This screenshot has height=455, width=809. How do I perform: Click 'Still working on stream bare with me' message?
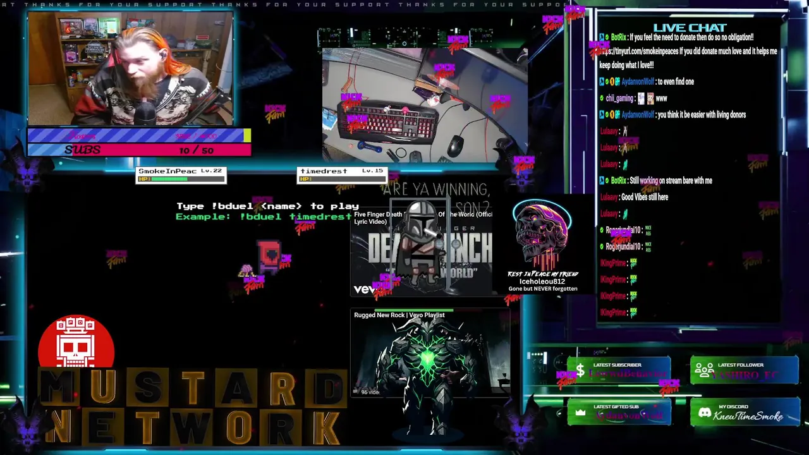pyautogui.click(x=671, y=181)
